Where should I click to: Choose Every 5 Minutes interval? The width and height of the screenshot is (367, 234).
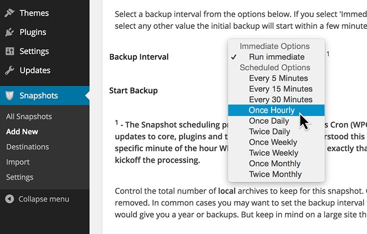tap(278, 78)
